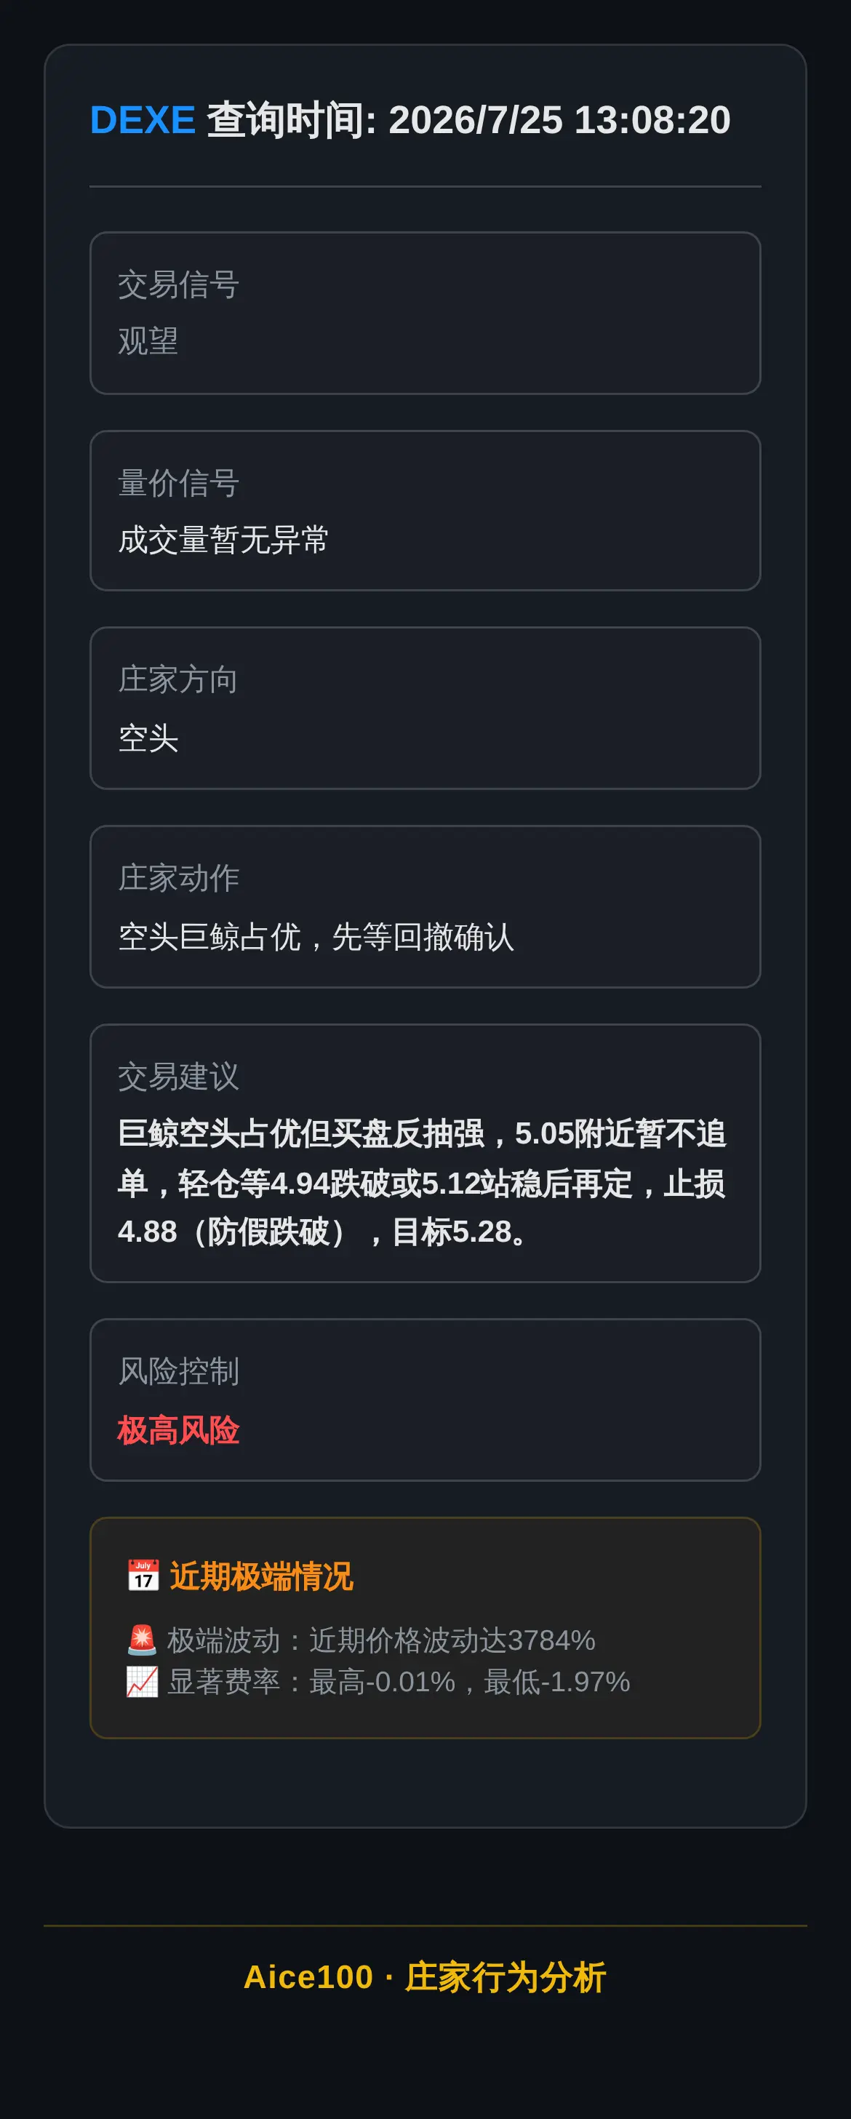
Task: Click the red 极高风险 label
Action: point(178,1429)
